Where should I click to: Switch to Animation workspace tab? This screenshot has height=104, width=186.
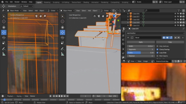[x=95, y=2]
